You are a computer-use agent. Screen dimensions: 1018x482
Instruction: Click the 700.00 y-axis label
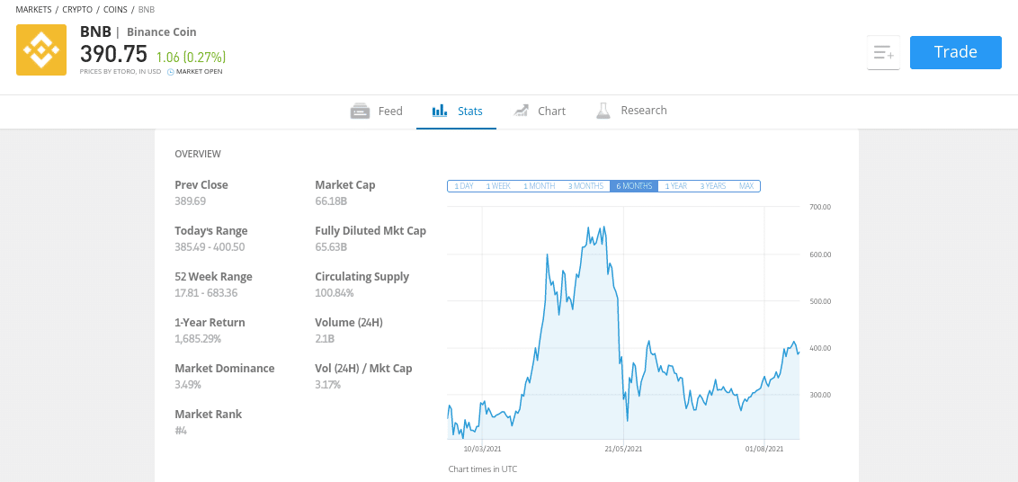[x=820, y=207]
